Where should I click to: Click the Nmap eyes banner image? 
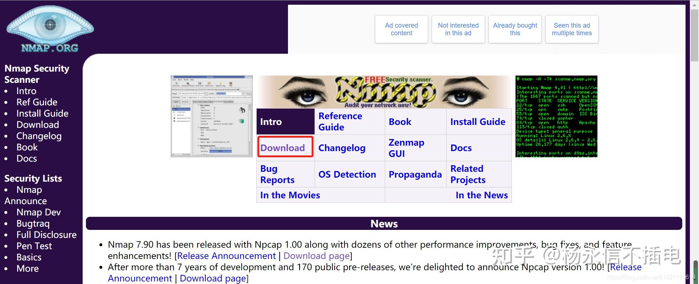coord(384,92)
